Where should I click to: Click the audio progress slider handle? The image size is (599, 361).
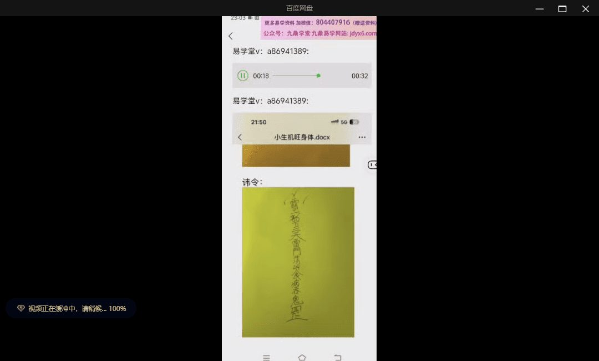click(318, 76)
